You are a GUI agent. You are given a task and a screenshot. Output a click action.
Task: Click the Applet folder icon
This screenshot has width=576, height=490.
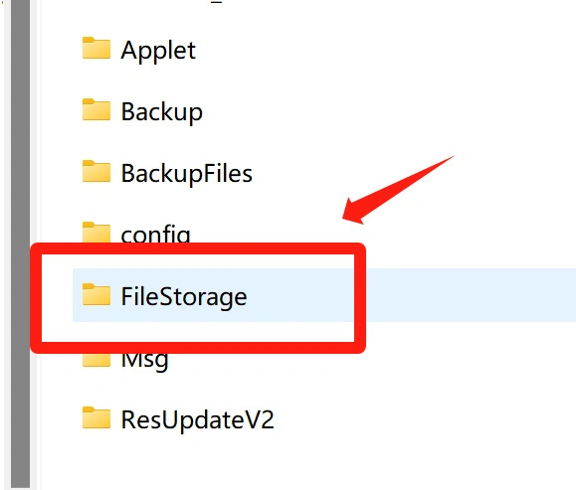tap(96, 48)
